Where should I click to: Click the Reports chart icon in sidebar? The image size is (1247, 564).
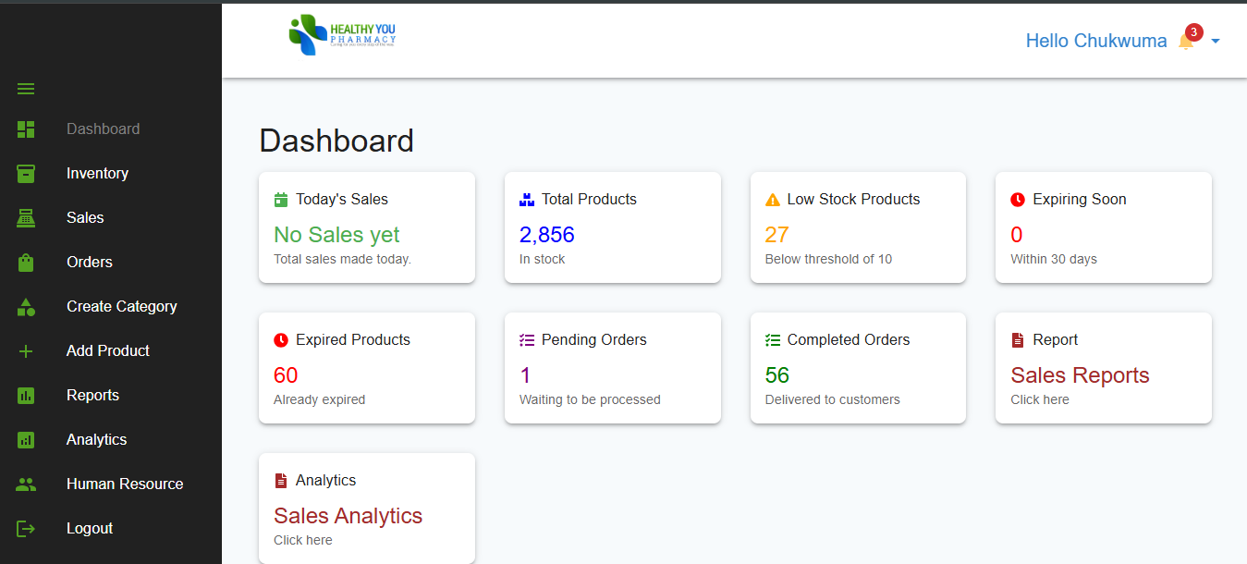[26, 396]
